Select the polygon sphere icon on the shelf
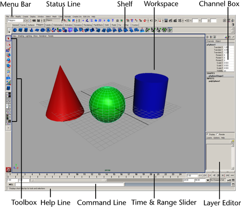241x207 pixels. [x=15, y=30]
